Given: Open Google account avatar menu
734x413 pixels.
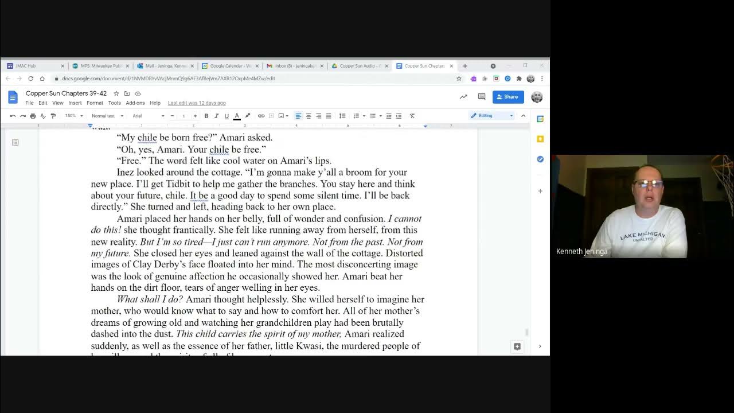Looking at the screenshot, I should (x=537, y=97).
